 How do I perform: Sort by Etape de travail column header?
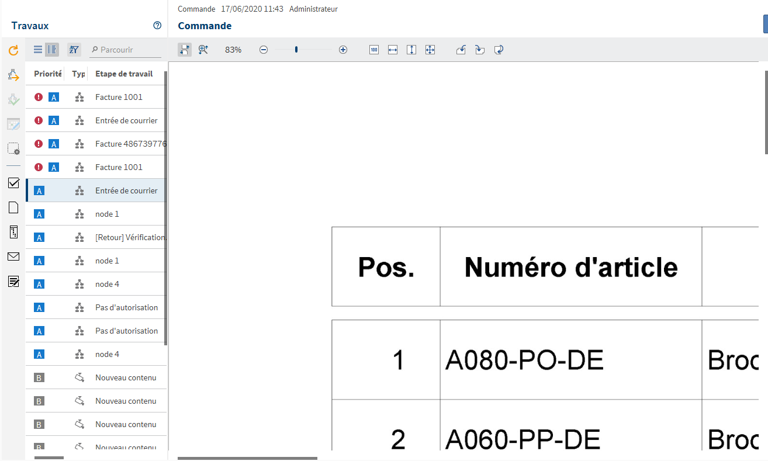click(124, 74)
